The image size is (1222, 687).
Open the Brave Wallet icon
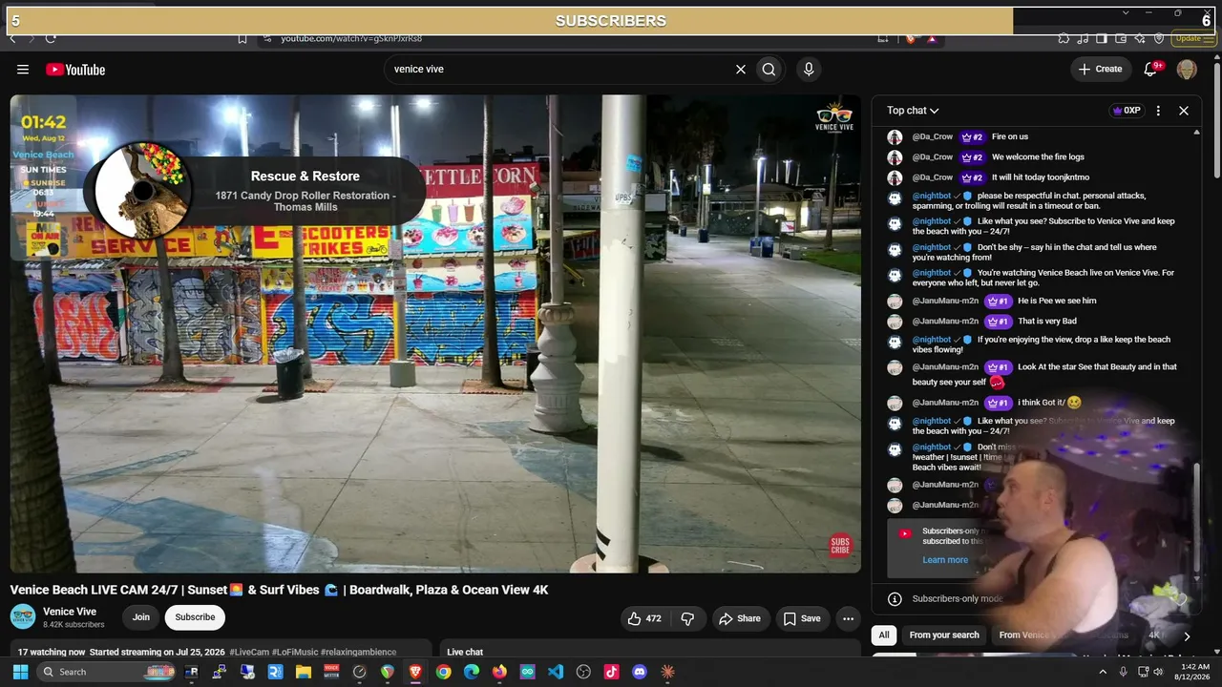pos(1121,38)
